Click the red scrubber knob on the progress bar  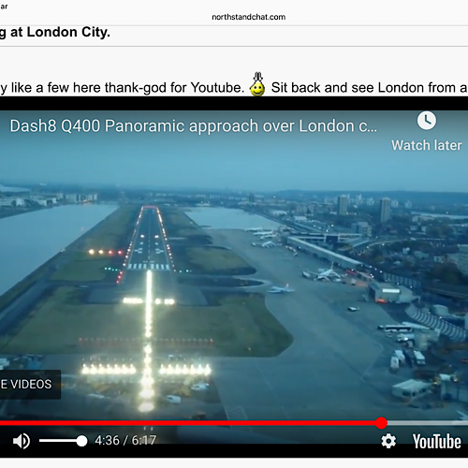pyautogui.click(x=381, y=423)
